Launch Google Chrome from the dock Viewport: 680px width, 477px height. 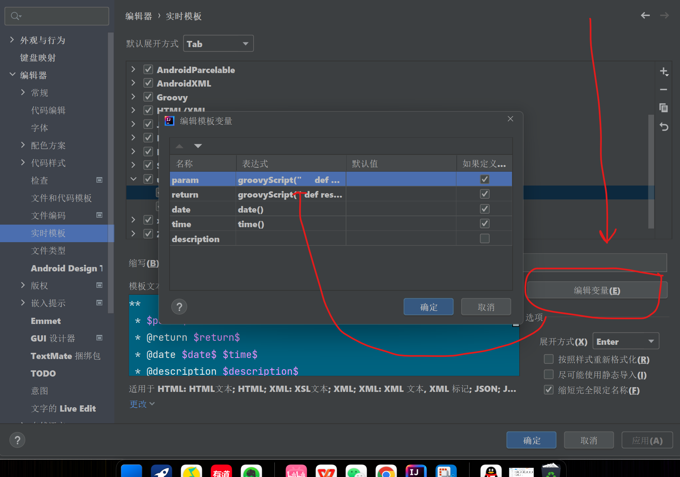[386, 471]
